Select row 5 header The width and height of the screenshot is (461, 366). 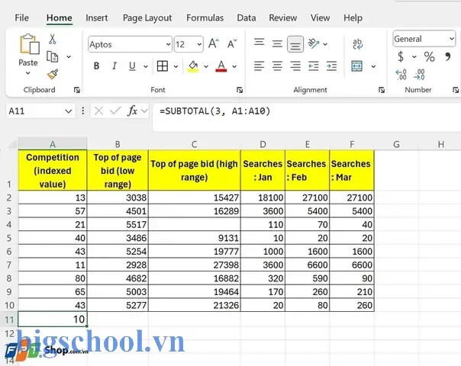coord(9,238)
